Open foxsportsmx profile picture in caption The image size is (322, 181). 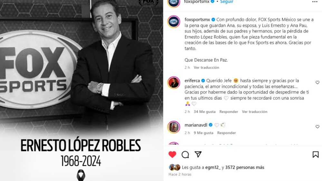pyautogui.click(x=174, y=22)
